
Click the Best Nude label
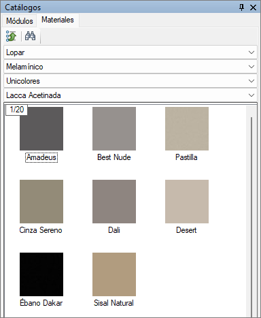coord(114,157)
